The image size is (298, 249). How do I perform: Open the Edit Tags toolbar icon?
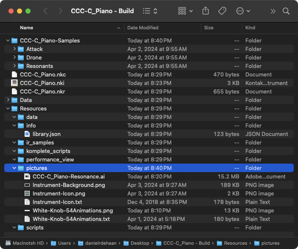pos(222,11)
